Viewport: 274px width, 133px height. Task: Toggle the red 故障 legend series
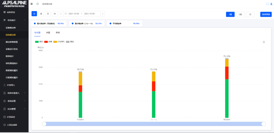pyautogui.click(x=48, y=42)
